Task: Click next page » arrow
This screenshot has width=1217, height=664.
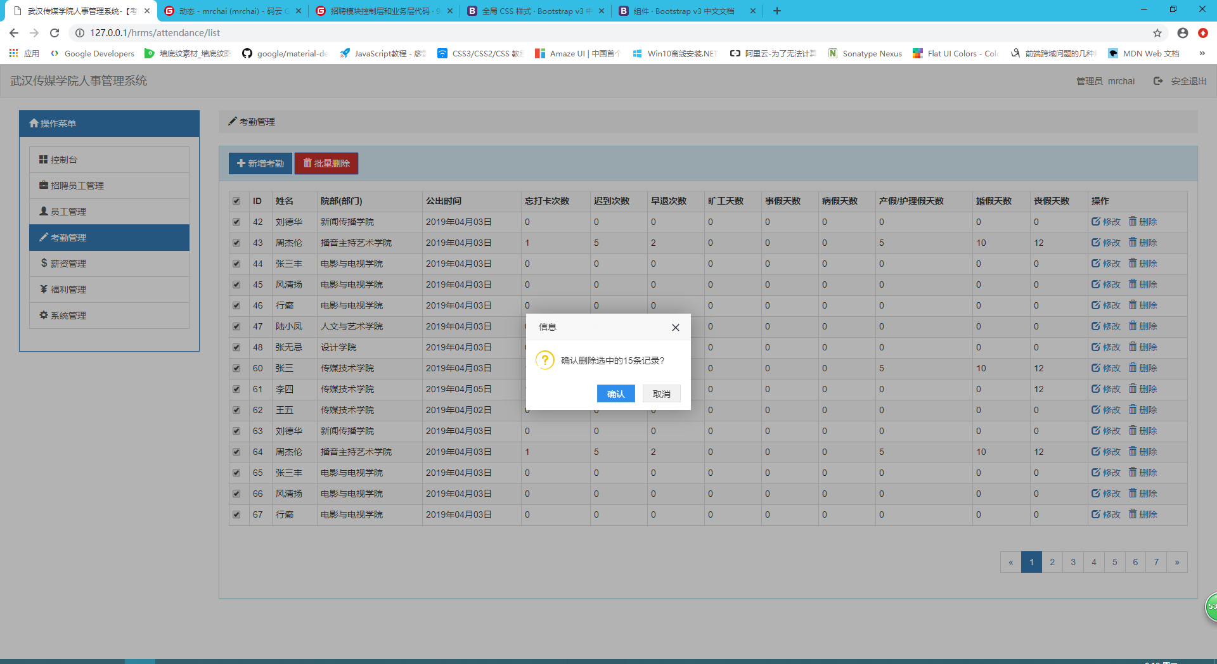Action: click(x=1177, y=562)
